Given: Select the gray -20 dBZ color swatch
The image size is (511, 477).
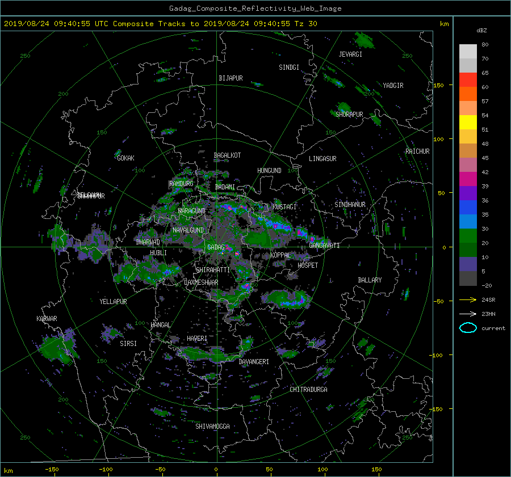Looking at the screenshot, I should coord(468,278).
